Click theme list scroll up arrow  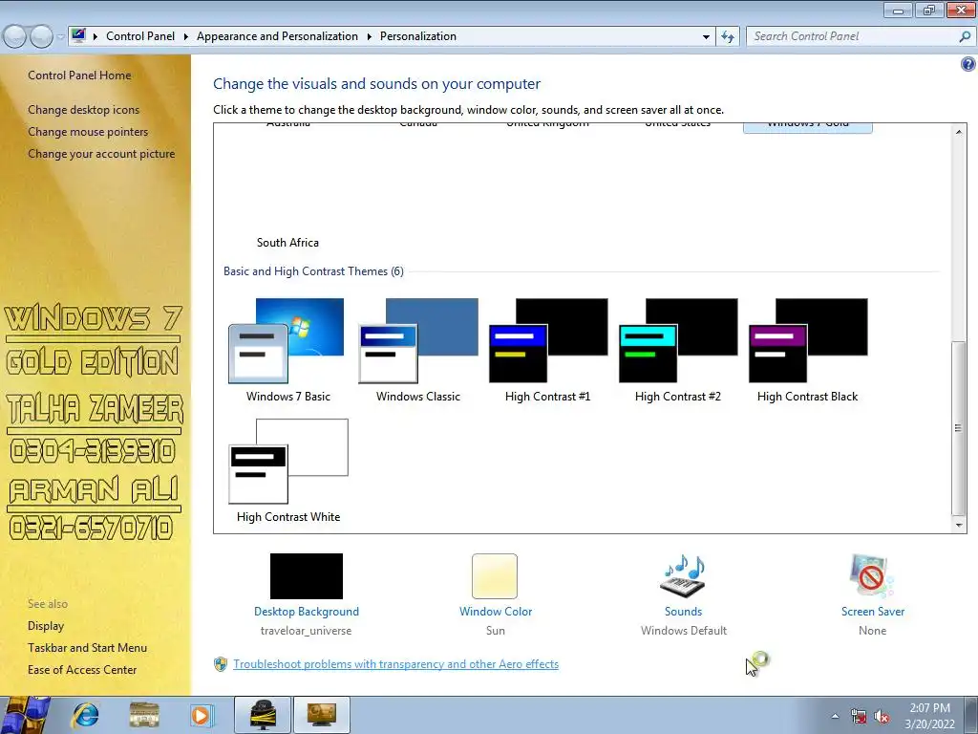(959, 132)
